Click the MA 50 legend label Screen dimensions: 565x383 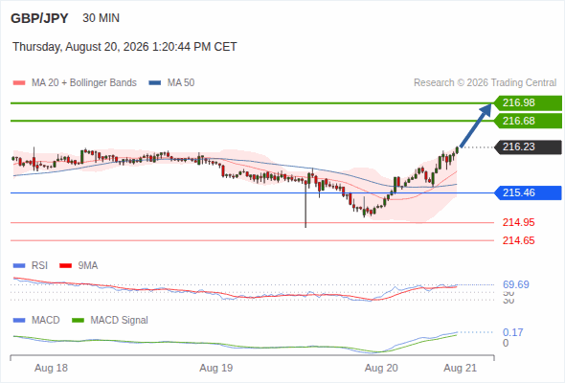(x=181, y=83)
